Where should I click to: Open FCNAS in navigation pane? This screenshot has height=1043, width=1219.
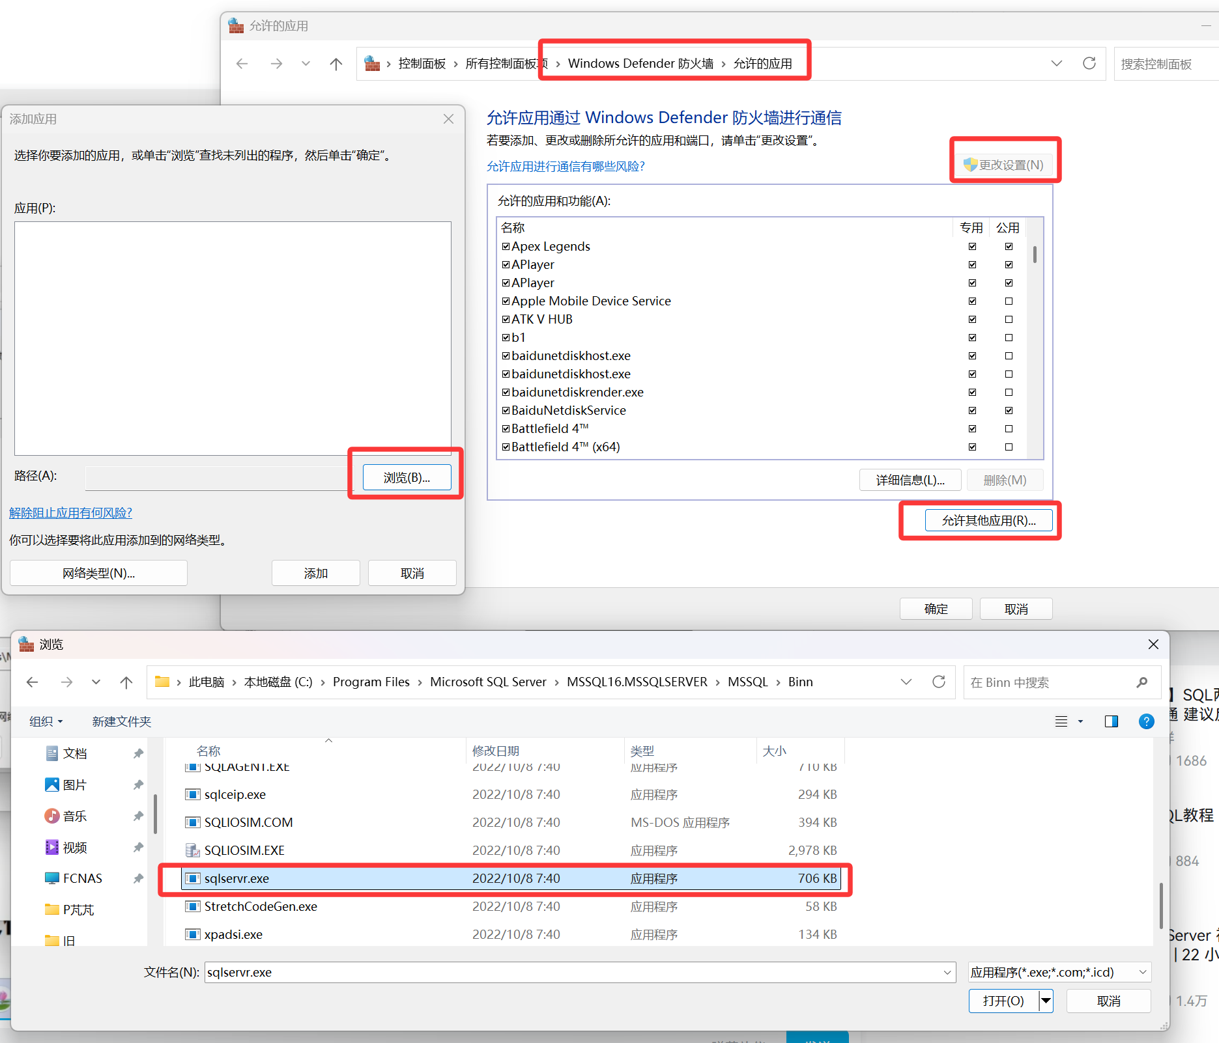point(82,878)
